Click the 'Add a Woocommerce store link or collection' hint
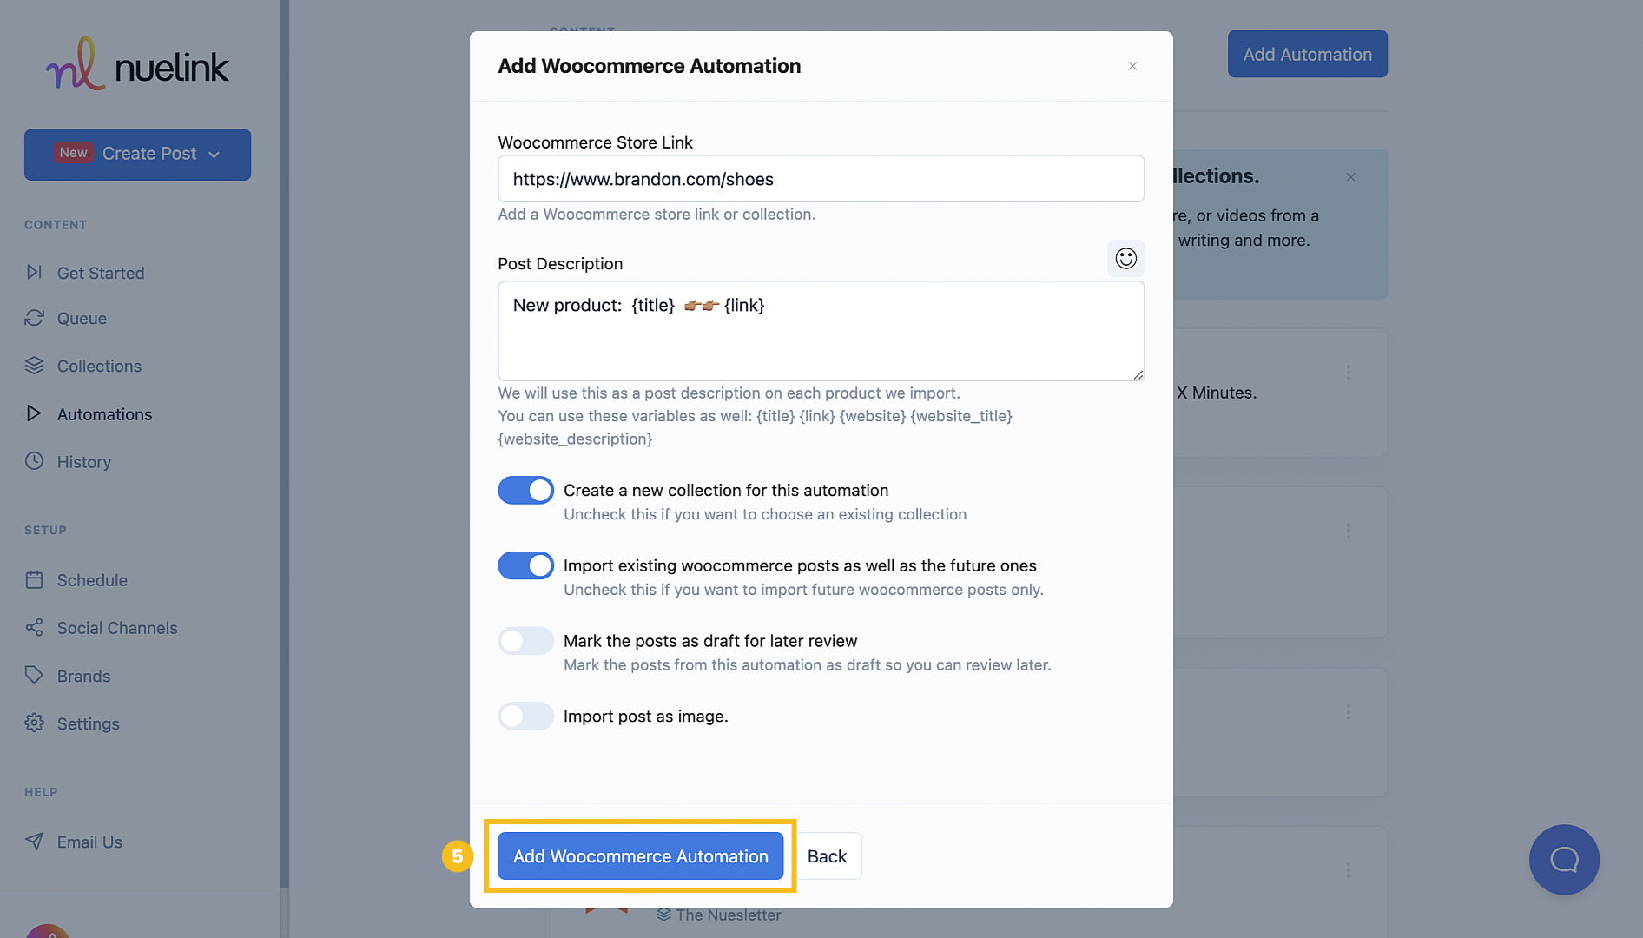This screenshot has height=938, width=1643. (x=657, y=215)
